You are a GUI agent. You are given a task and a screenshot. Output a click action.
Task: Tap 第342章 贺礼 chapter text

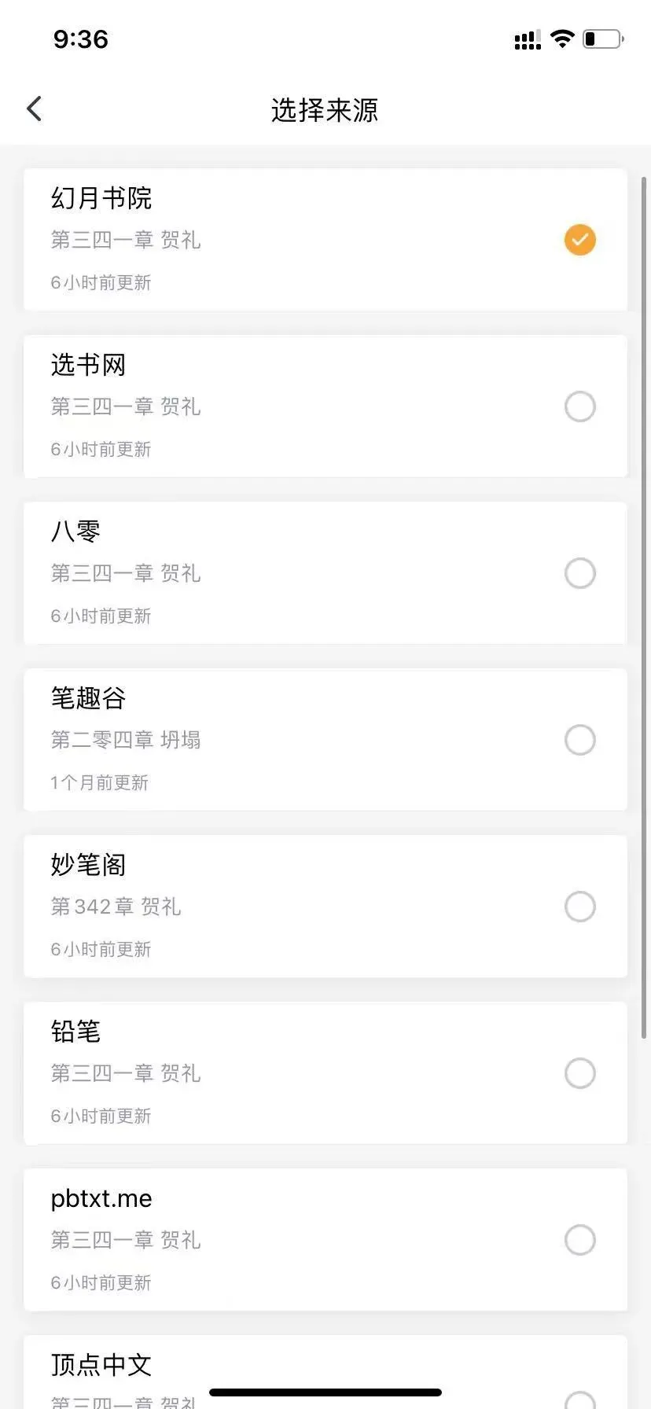click(116, 907)
